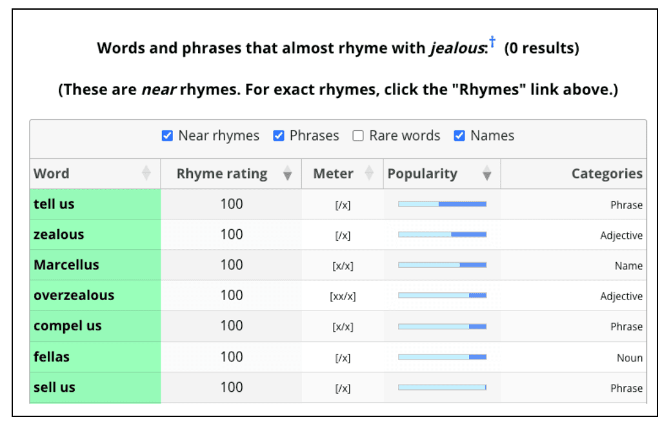Click the Meter column sort arrows
The image size is (671, 426).
pyautogui.click(x=369, y=174)
